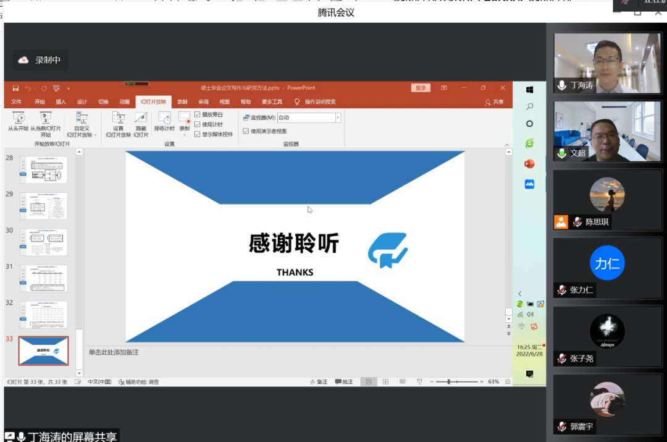667x442 pixels.
Task: Open the Record (录制) dropdown arrow
Action: click(184, 135)
